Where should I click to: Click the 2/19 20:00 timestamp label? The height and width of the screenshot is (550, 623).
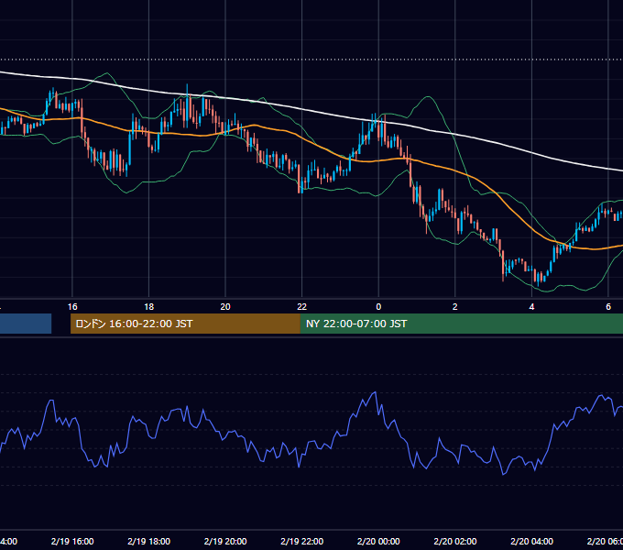(225, 541)
